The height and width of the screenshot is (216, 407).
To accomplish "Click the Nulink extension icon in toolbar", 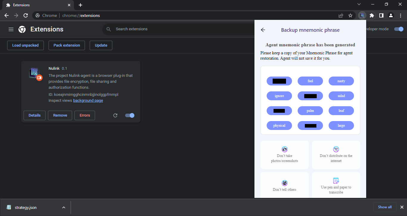I will click(362, 15).
